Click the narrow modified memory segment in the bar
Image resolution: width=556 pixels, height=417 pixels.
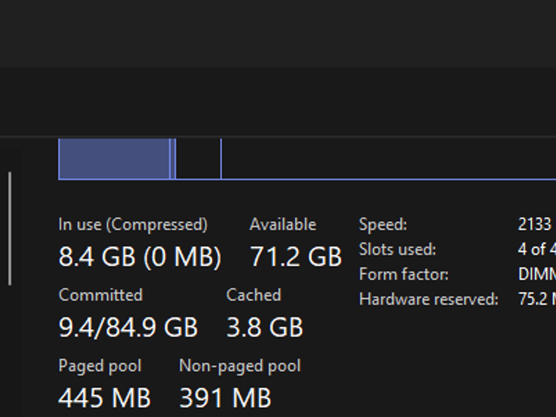click(x=172, y=159)
